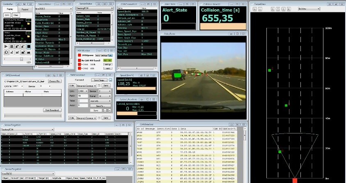Pan right using the > button in TargetDraw
The image size is (346, 183).
284,9
